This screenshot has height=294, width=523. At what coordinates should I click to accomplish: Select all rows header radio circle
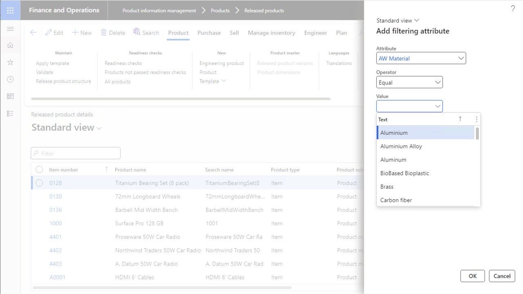[39, 169]
